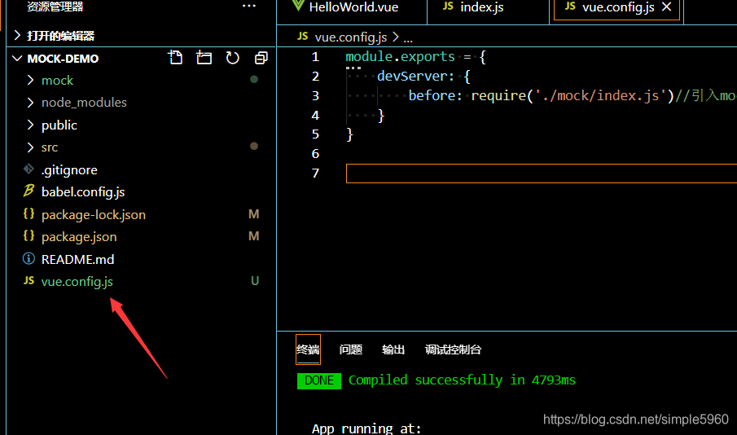Close the vue.config.js tab

666,7
